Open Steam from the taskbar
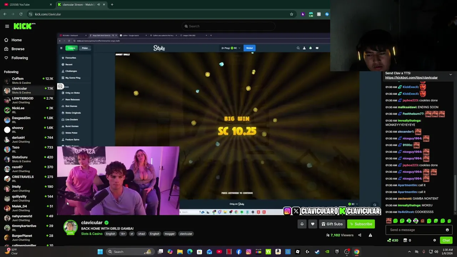Viewport: 457px width, 257px height. pyautogui.click(x=317, y=252)
